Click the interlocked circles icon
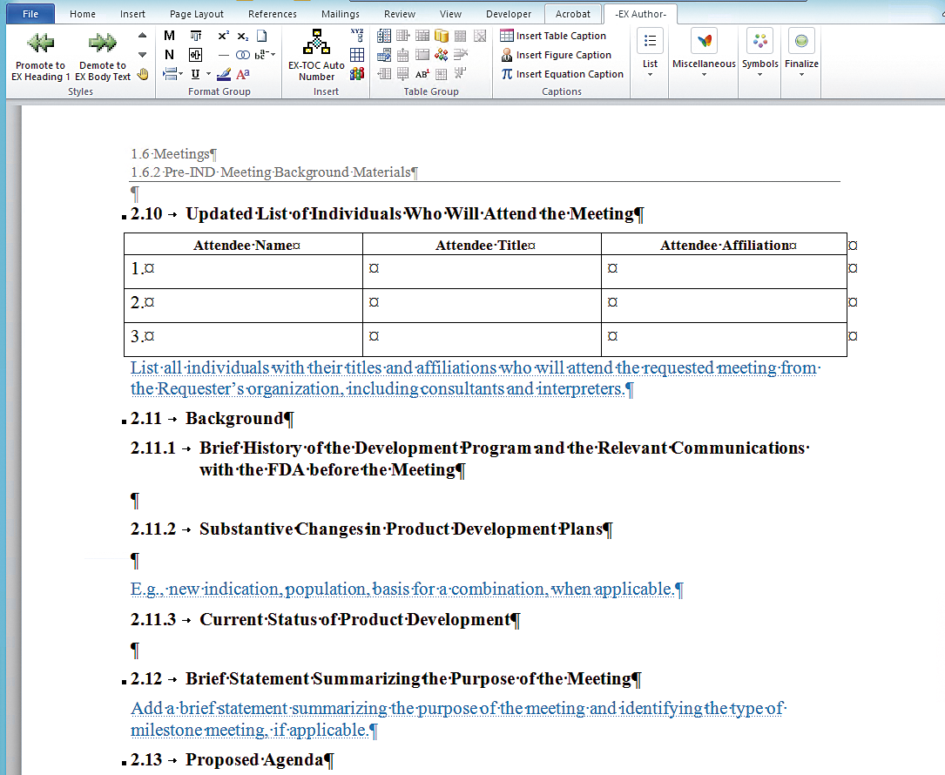The width and height of the screenshot is (945, 775). click(x=243, y=55)
